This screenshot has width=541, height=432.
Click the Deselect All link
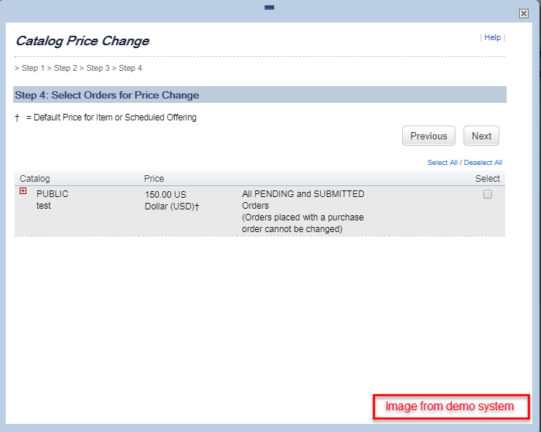(x=483, y=163)
